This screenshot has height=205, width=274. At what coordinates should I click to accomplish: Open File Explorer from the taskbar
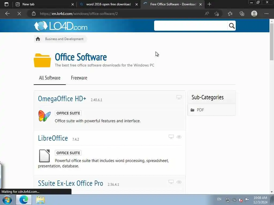[41, 200]
